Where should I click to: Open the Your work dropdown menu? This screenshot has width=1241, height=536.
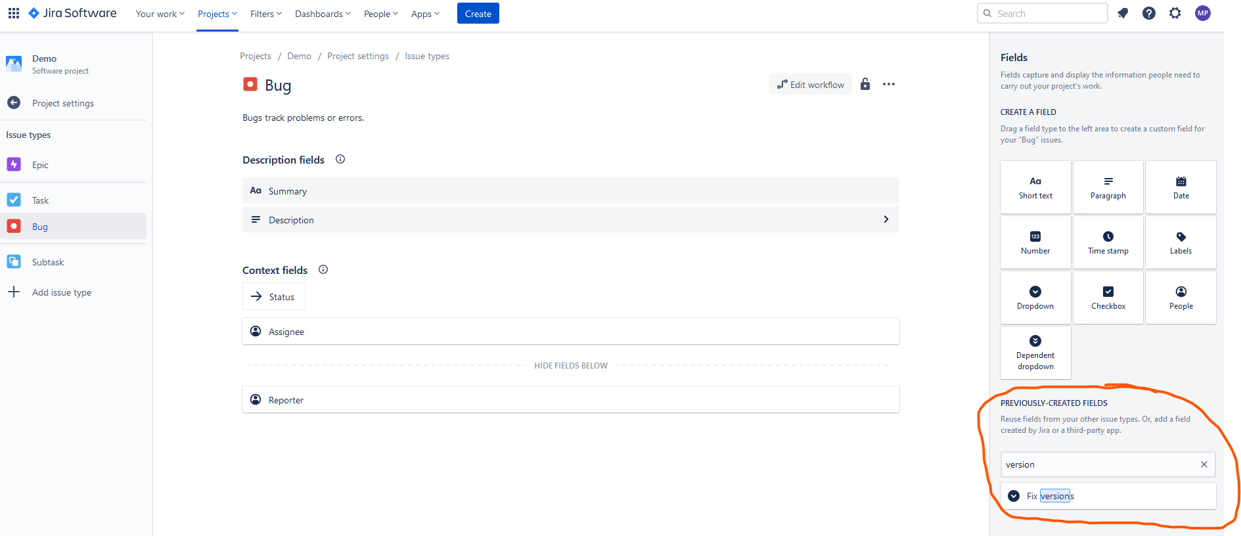tap(160, 14)
